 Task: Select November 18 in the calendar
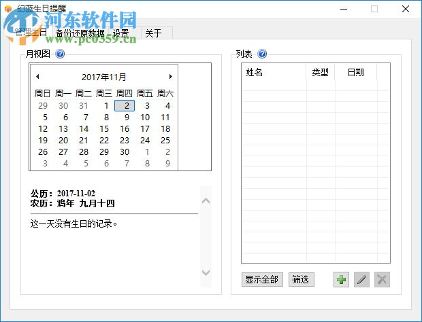point(165,129)
